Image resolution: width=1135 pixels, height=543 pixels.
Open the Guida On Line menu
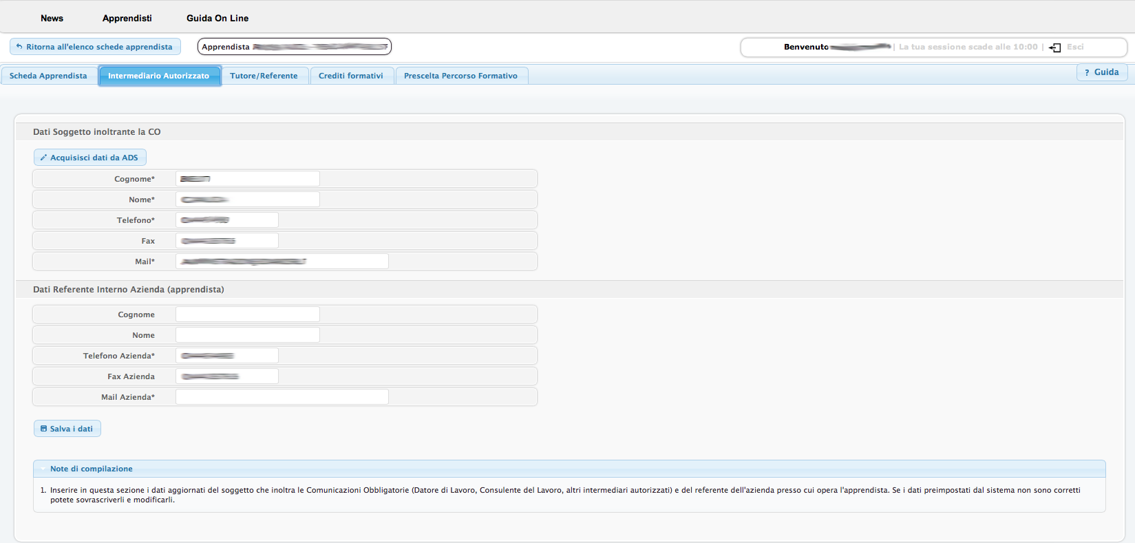218,19
